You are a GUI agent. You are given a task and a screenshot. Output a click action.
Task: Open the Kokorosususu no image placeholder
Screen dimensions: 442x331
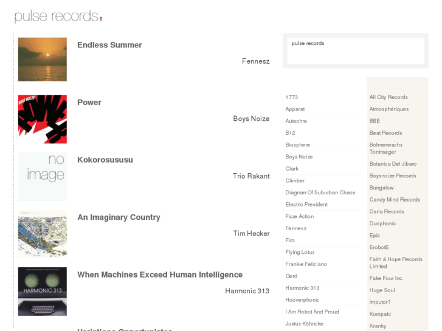pos(43,177)
